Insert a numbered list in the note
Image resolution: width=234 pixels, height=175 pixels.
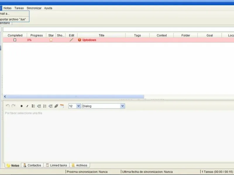tap(45, 106)
